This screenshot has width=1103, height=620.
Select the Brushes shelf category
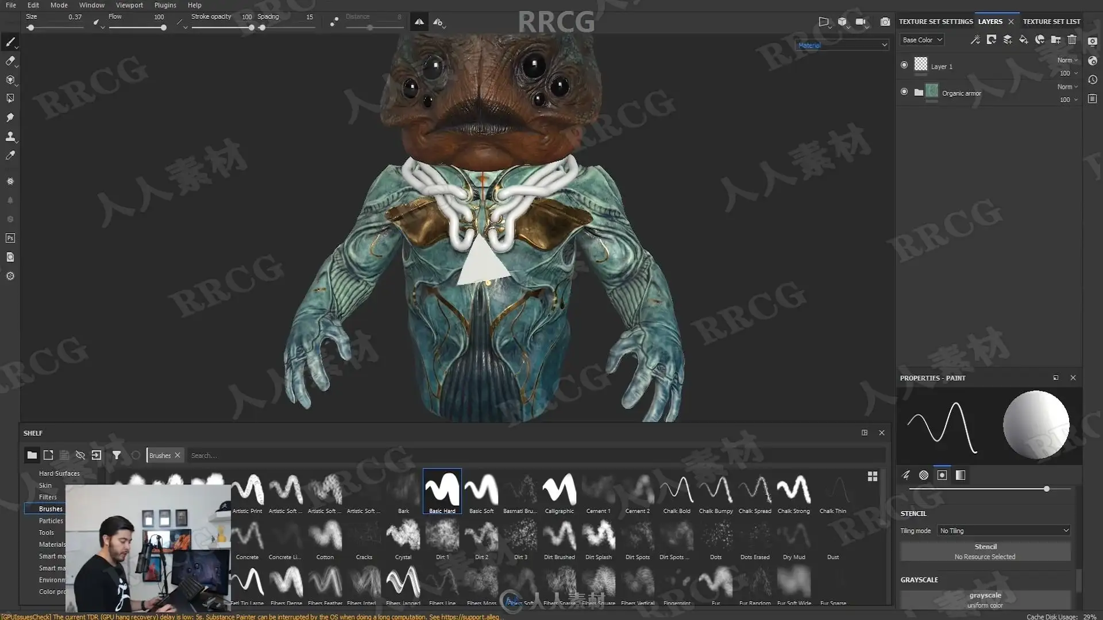(51, 509)
